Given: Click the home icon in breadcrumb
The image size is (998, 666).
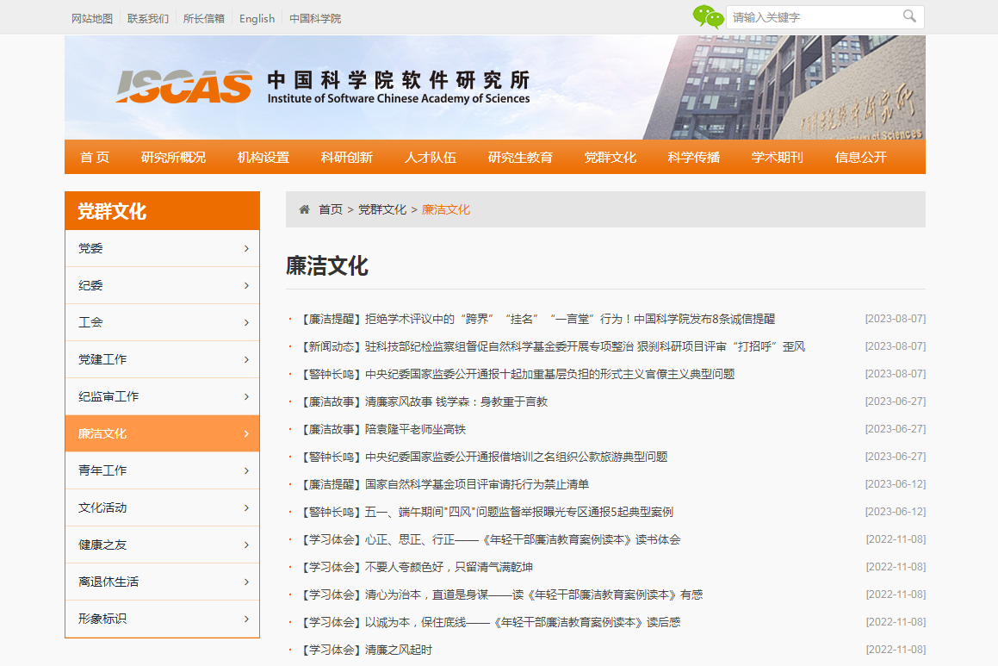Looking at the screenshot, I should click(x=304, y=209).
